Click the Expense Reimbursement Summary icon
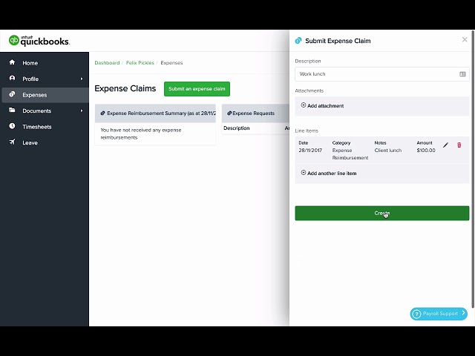The height and width of the screenshot is (356, 475). pos(102,113)
